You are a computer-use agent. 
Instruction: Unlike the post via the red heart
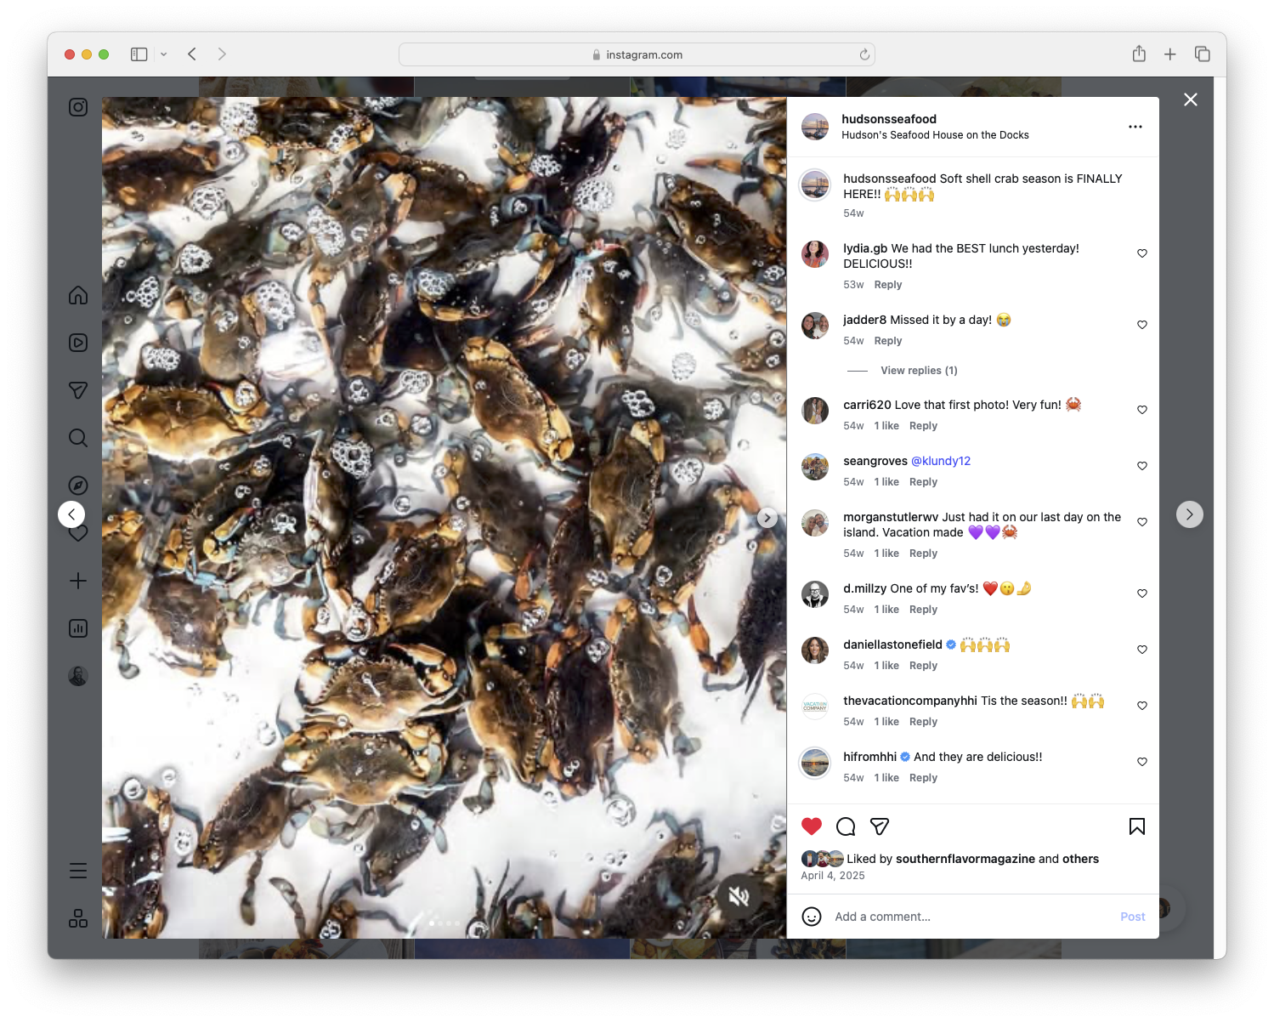812,826
